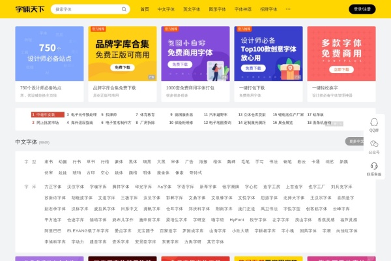Open 图形字体 navigation menu item
This screenshot has width=391, height=261.
pos(217,9)
